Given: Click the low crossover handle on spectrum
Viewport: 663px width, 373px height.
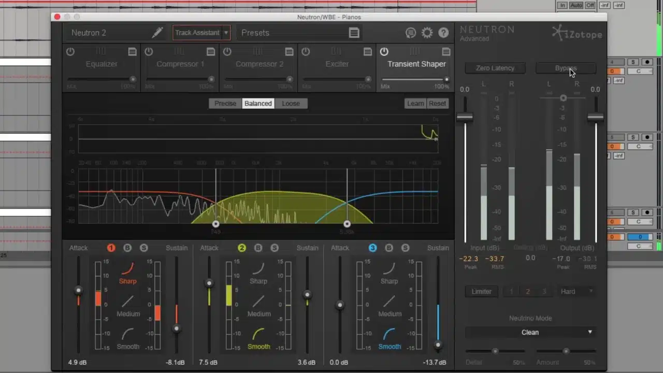Looking at the screenshot, I should 216,224.
